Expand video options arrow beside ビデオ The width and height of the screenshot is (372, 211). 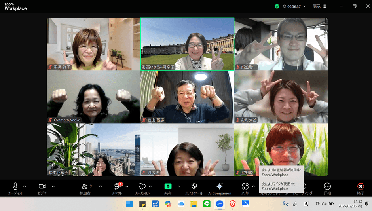pos(53,186)
